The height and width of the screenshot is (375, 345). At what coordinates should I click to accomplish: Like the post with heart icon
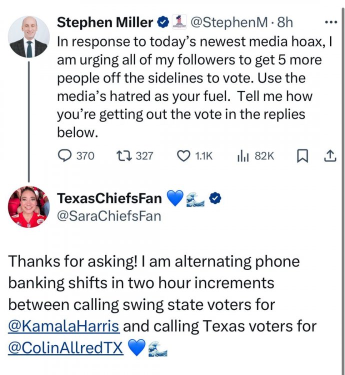coord(183,156)
